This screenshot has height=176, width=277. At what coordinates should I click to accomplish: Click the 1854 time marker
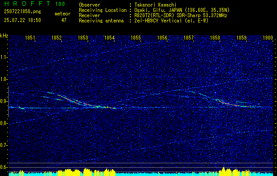tap(109, 38)
